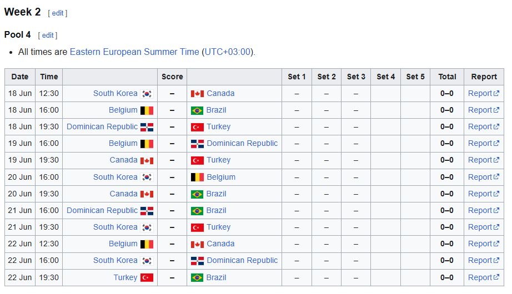Click Belgium flag in 20 Jun 16:00 row
This screenshot has height=294, width=512.
coord(197,177)
